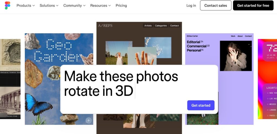
Task: Open the Resources dropdown menu
Action: click(x=100, y=5)
